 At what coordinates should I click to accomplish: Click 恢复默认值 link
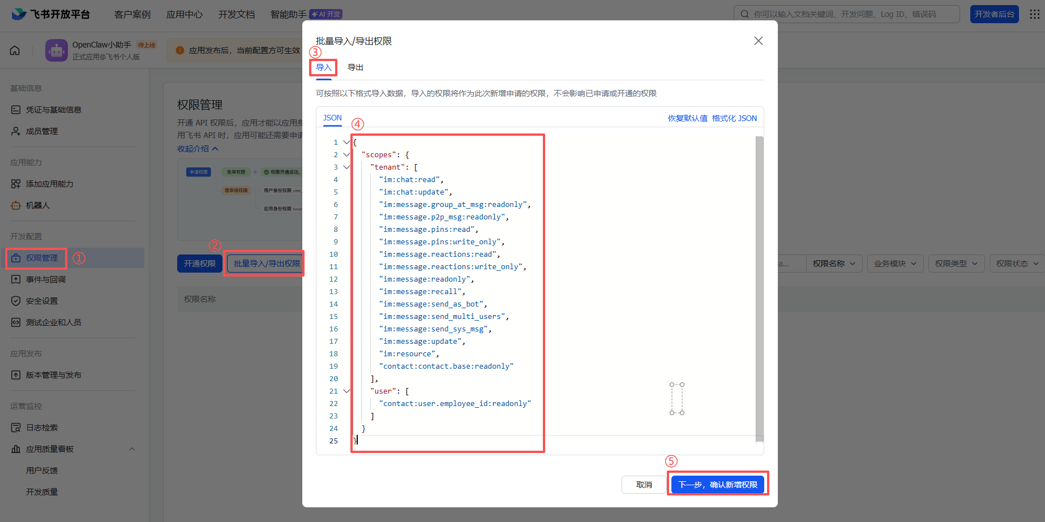point(688,118)
